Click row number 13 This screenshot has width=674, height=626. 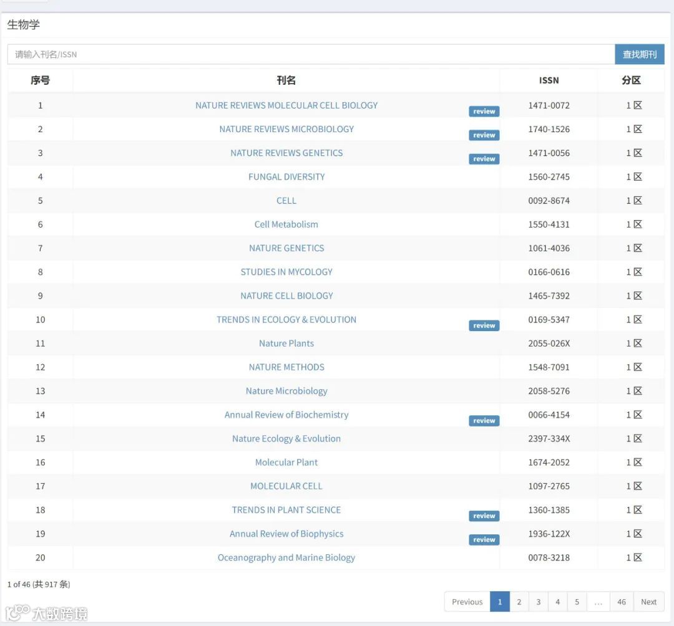pos(40,391)
